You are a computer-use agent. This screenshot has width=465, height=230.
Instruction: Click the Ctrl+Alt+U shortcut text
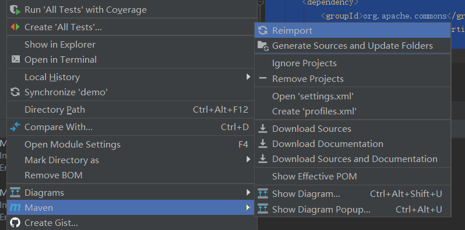[419, 209]
